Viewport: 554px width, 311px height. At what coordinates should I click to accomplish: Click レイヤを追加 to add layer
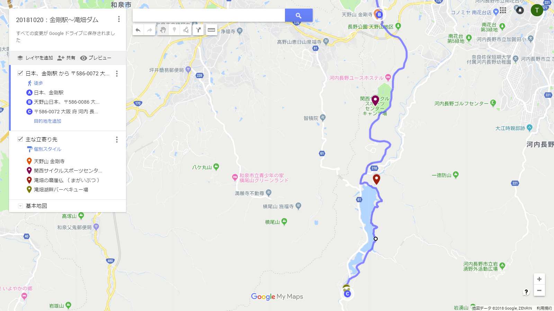tap(35, 58)
